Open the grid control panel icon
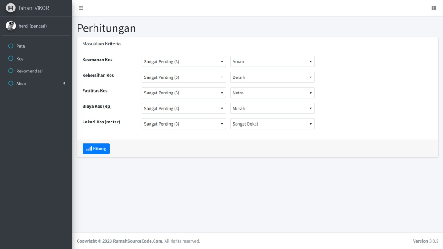 433,8
